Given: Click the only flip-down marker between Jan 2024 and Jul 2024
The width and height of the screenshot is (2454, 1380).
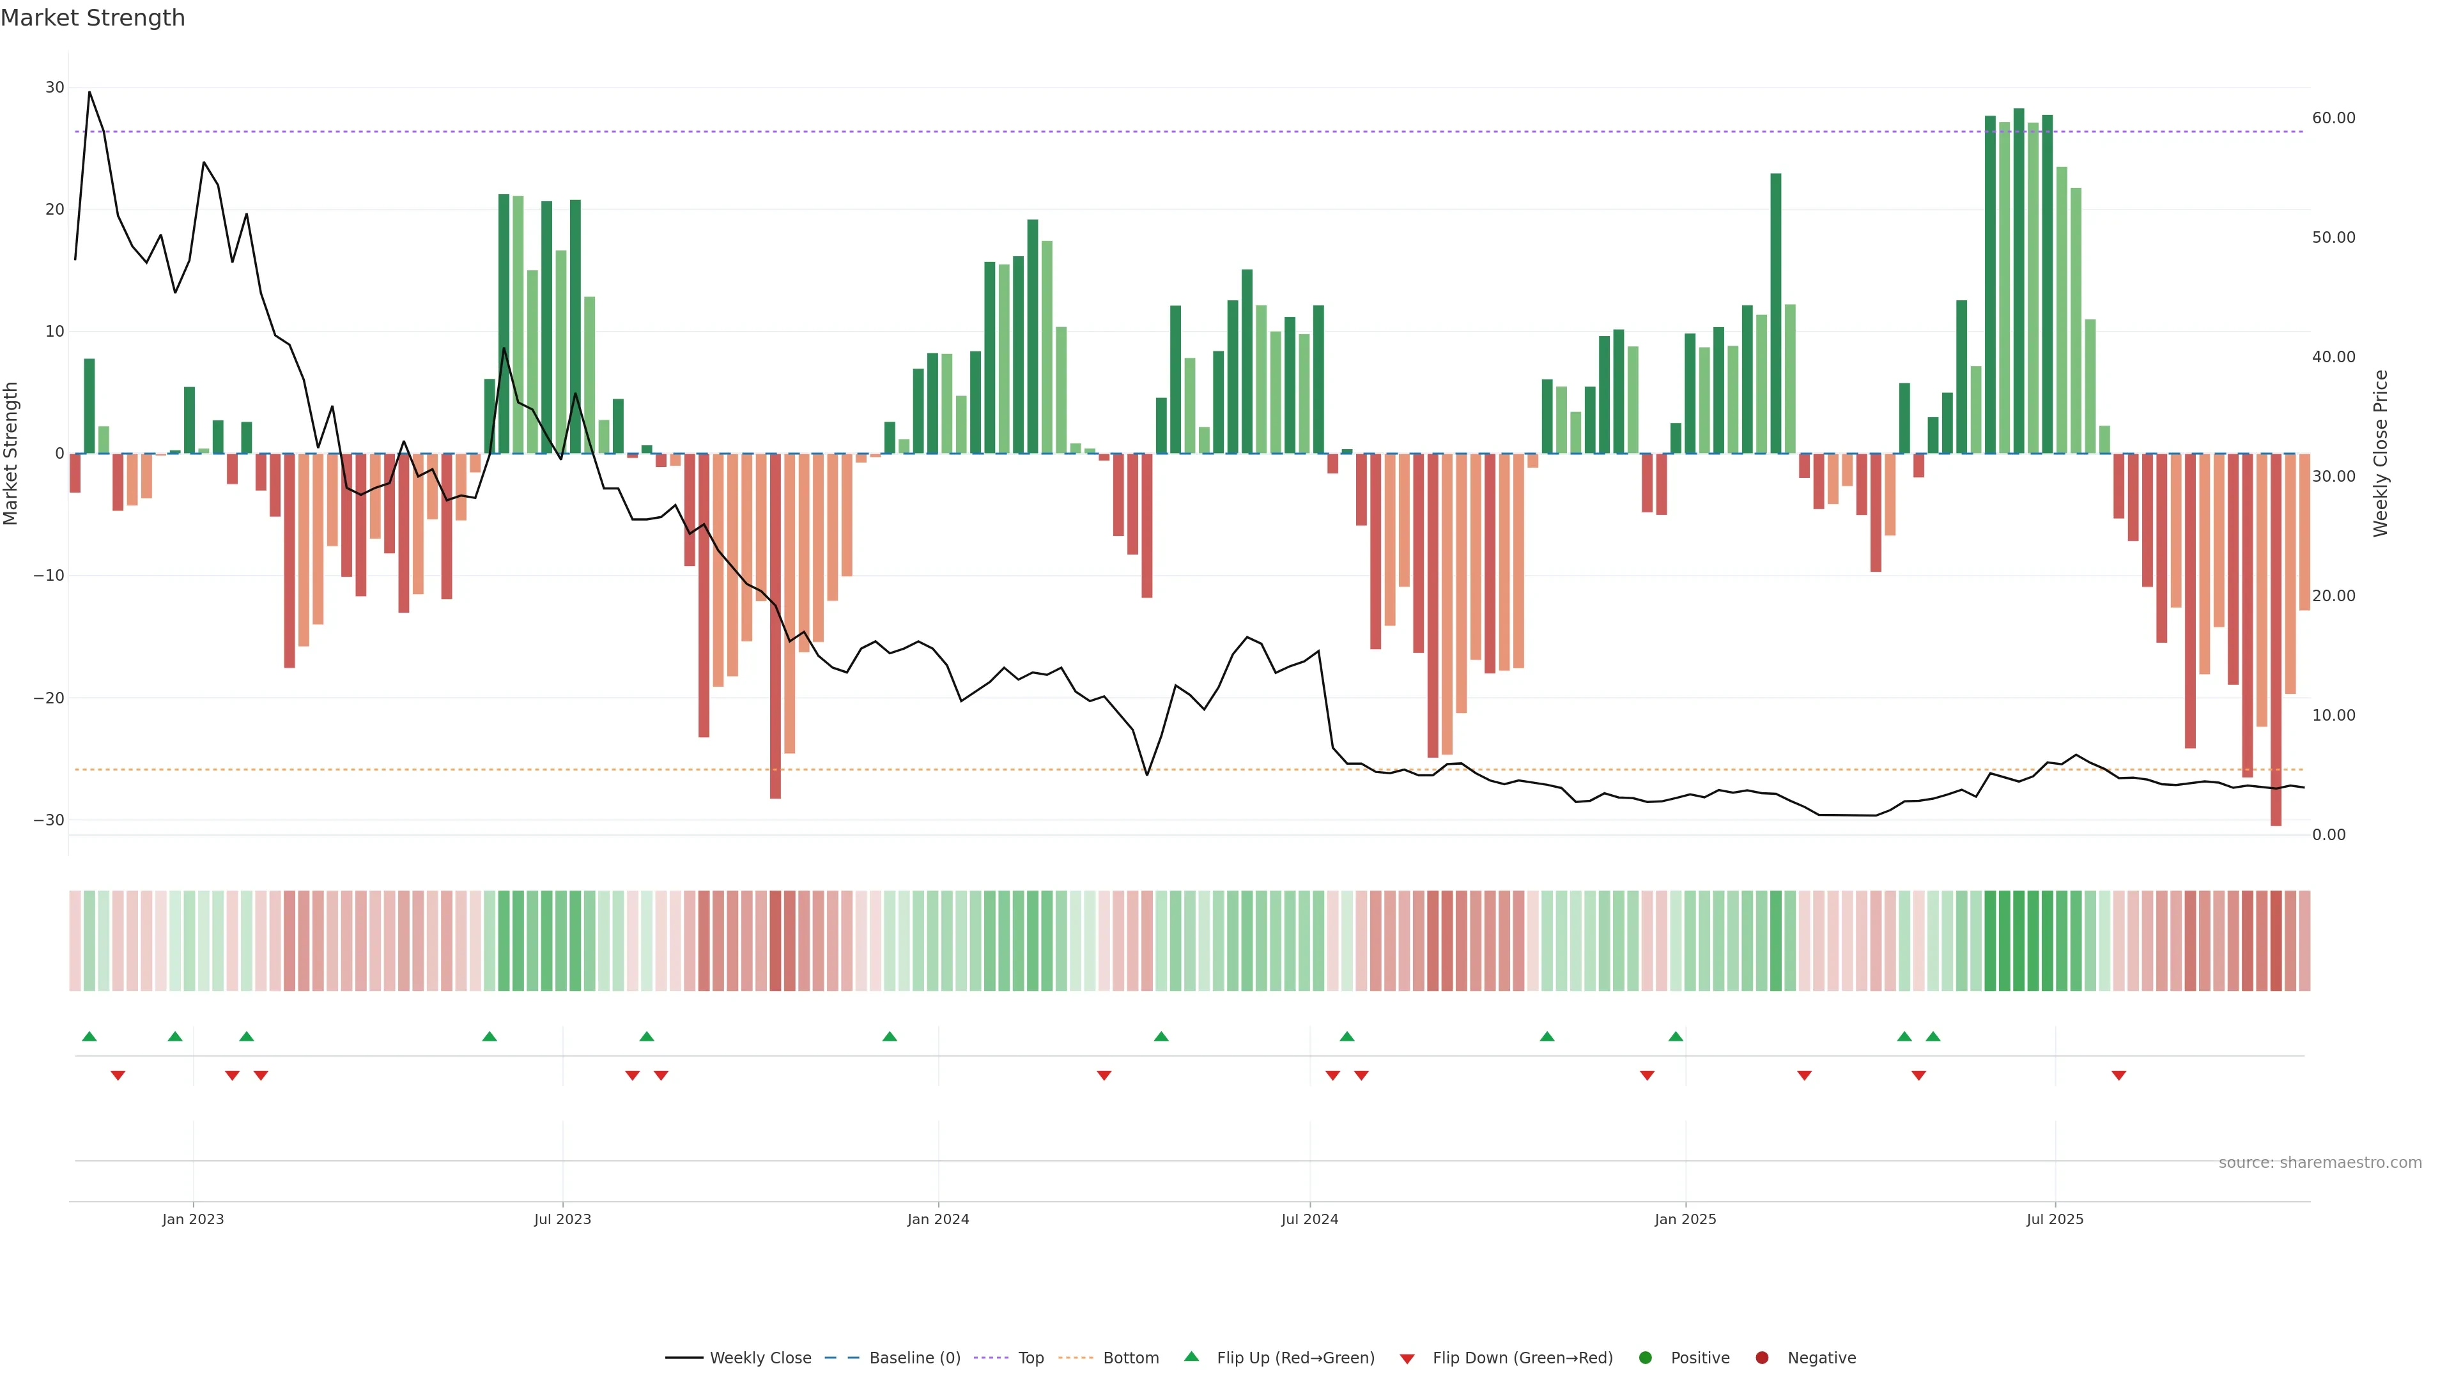Looking at the screenshot, I should point(1104,1075).
